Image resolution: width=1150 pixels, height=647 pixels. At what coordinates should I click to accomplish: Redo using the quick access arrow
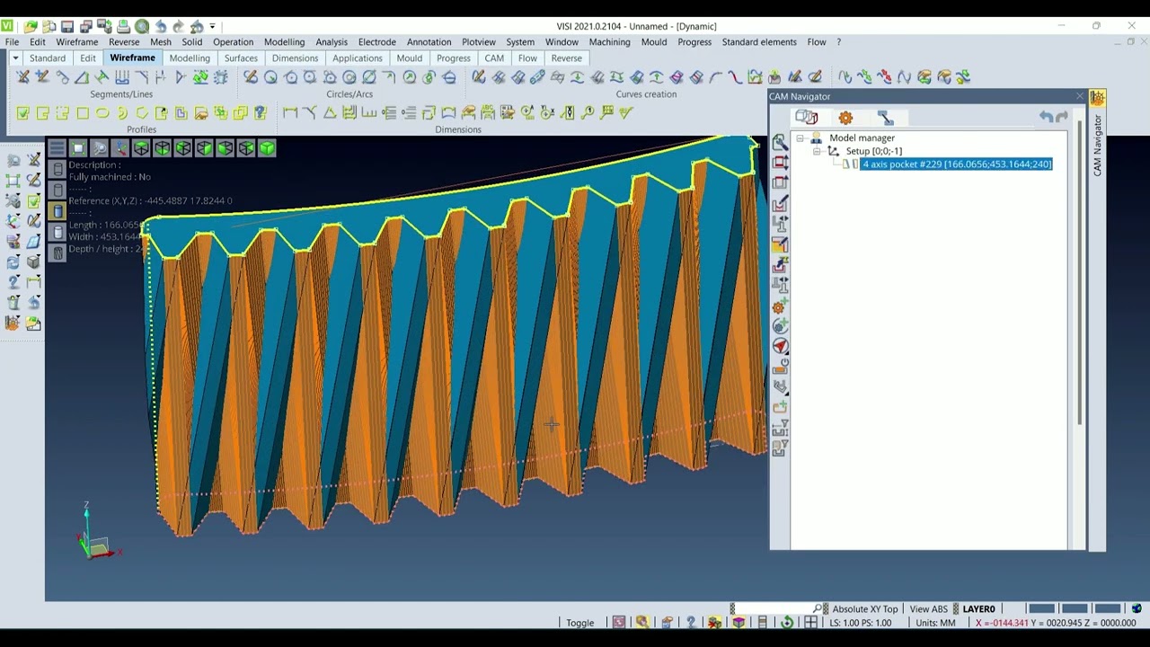click(179, 26)
